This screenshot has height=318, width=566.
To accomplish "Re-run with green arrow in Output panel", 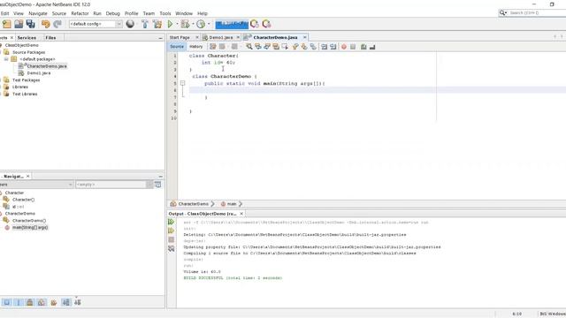I will click(x=171, y=222).
